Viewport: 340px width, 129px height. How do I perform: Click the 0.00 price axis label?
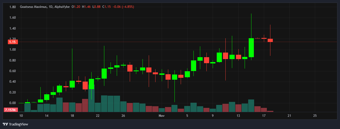(x=12, y=103)
